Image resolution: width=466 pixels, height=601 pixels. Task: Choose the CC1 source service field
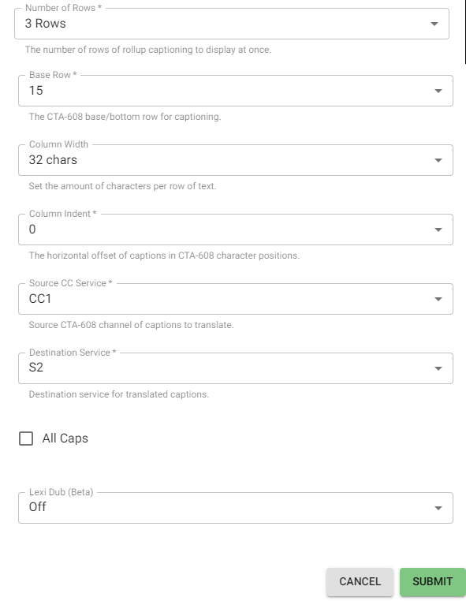pyautogui.click(x=236, y=299)
